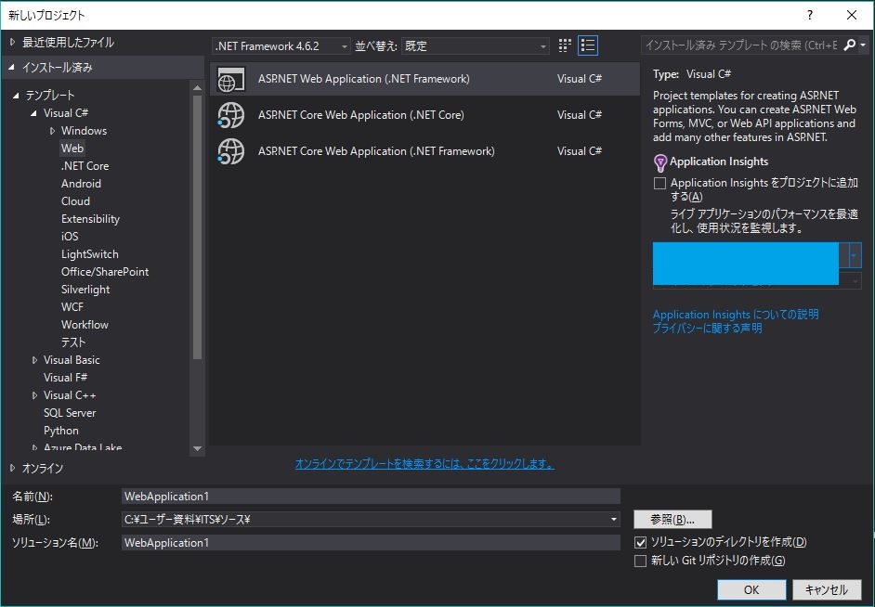This screenshot has height=607, width=875.
Task: Select Silverlight template category
Action: (x=85, y=290)
